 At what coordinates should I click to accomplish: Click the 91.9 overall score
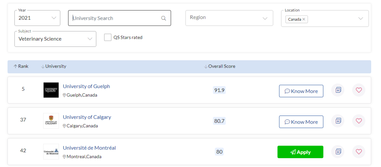click(x=219, y=90)
